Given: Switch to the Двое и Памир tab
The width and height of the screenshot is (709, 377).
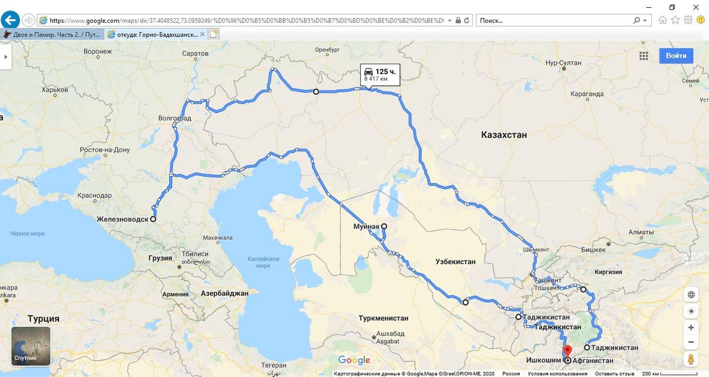Looking at the screenshot, I should coord(52,34).
